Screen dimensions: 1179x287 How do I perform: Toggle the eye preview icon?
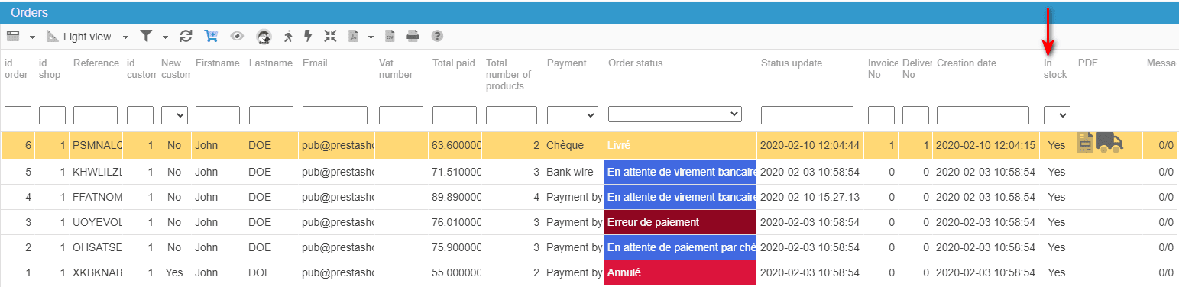click(x=237, y=36)
